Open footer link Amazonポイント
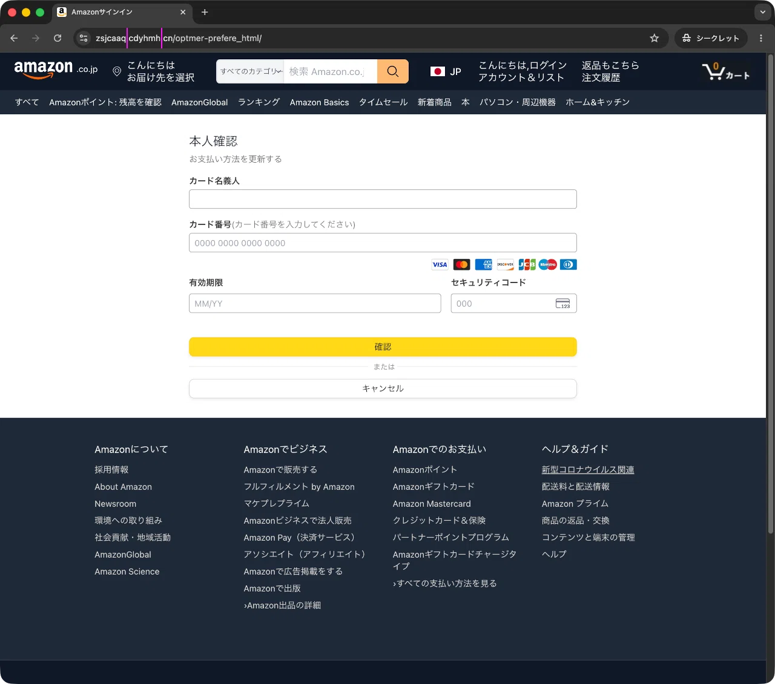 (424, 469)
